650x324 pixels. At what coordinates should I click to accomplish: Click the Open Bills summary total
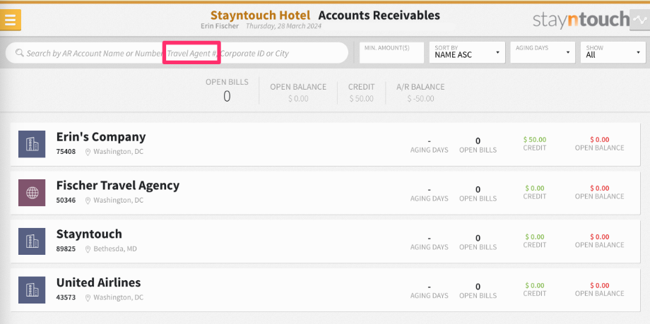point(227,97)
